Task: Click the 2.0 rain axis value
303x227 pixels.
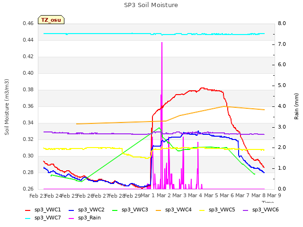Action: 282,148
